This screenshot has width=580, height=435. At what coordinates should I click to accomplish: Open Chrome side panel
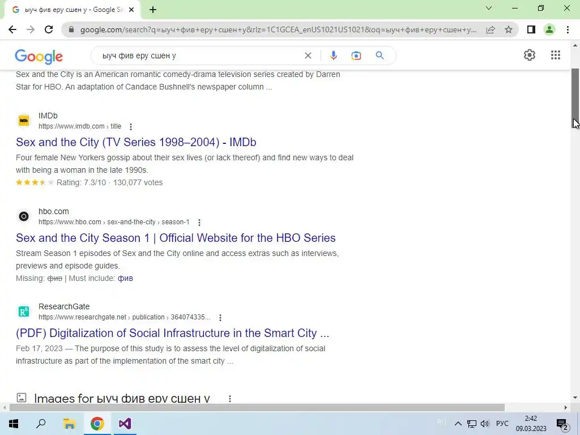pyautogui.click(x=531, y=29)
